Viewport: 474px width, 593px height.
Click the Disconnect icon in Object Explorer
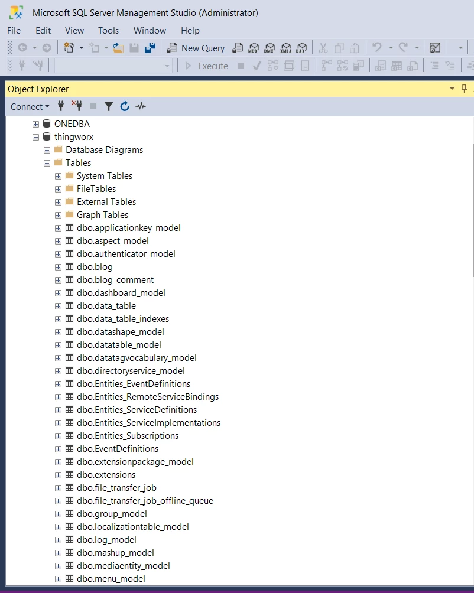pos(77,106)
